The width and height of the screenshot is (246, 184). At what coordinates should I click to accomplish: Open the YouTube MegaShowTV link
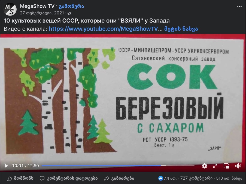[x=103, y=29]
